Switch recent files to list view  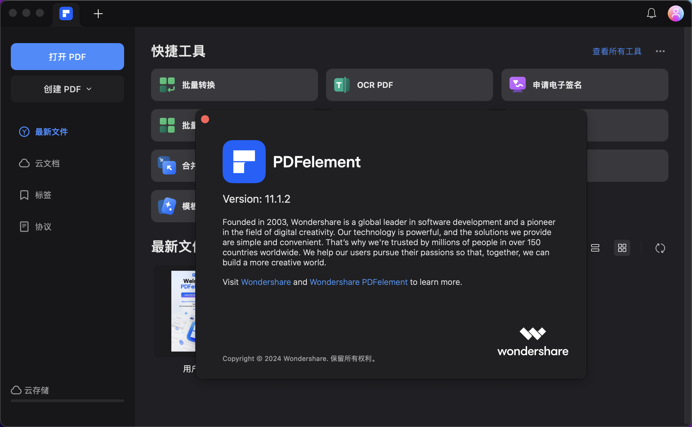(x=595, y=248)
